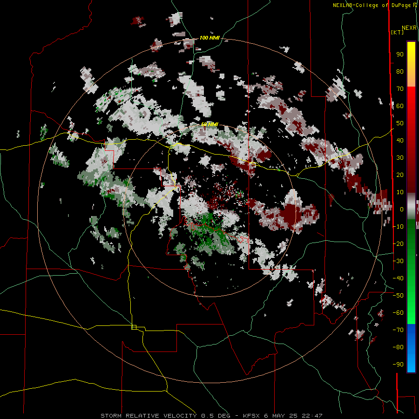Click the '40' value on the velocity scale
Image resolution: width=419 pixels, height=419 pixels.
(400, 141)
